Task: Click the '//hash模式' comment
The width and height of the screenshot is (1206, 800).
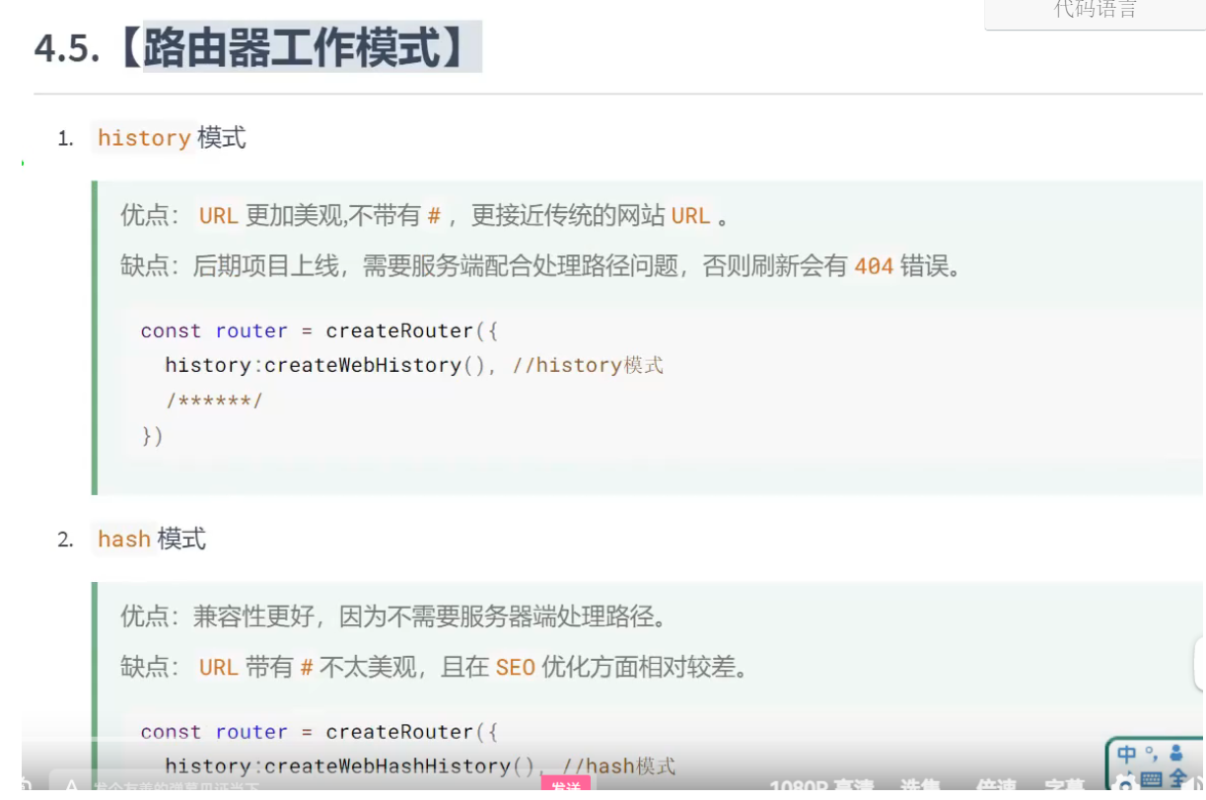Action: 620,765
